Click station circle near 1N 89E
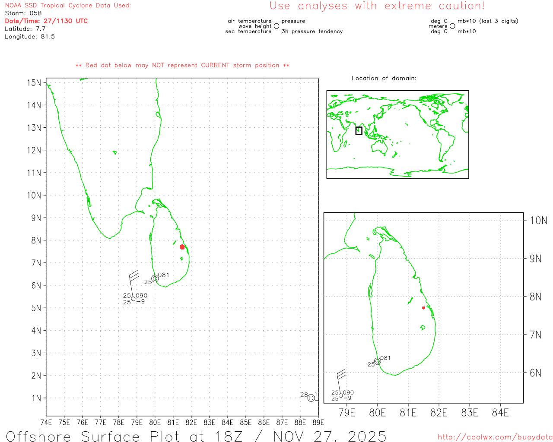553x442 pixels. point(311,398)
